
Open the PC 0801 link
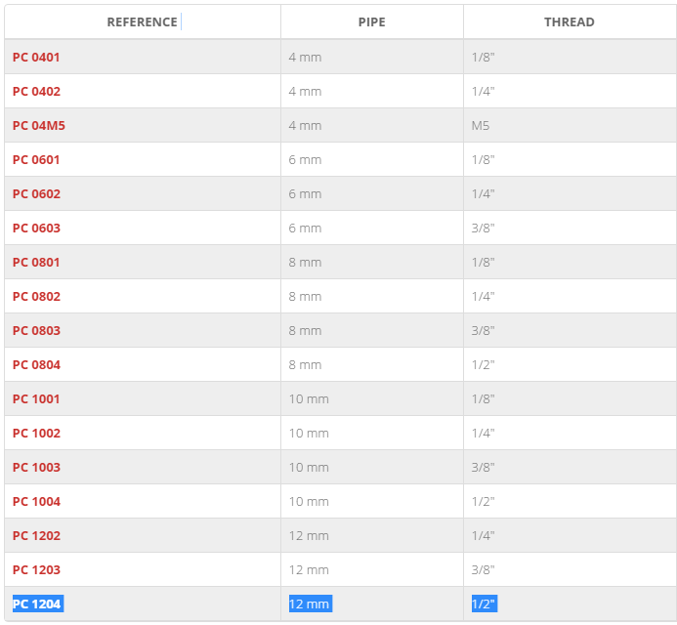click(36, 262)
